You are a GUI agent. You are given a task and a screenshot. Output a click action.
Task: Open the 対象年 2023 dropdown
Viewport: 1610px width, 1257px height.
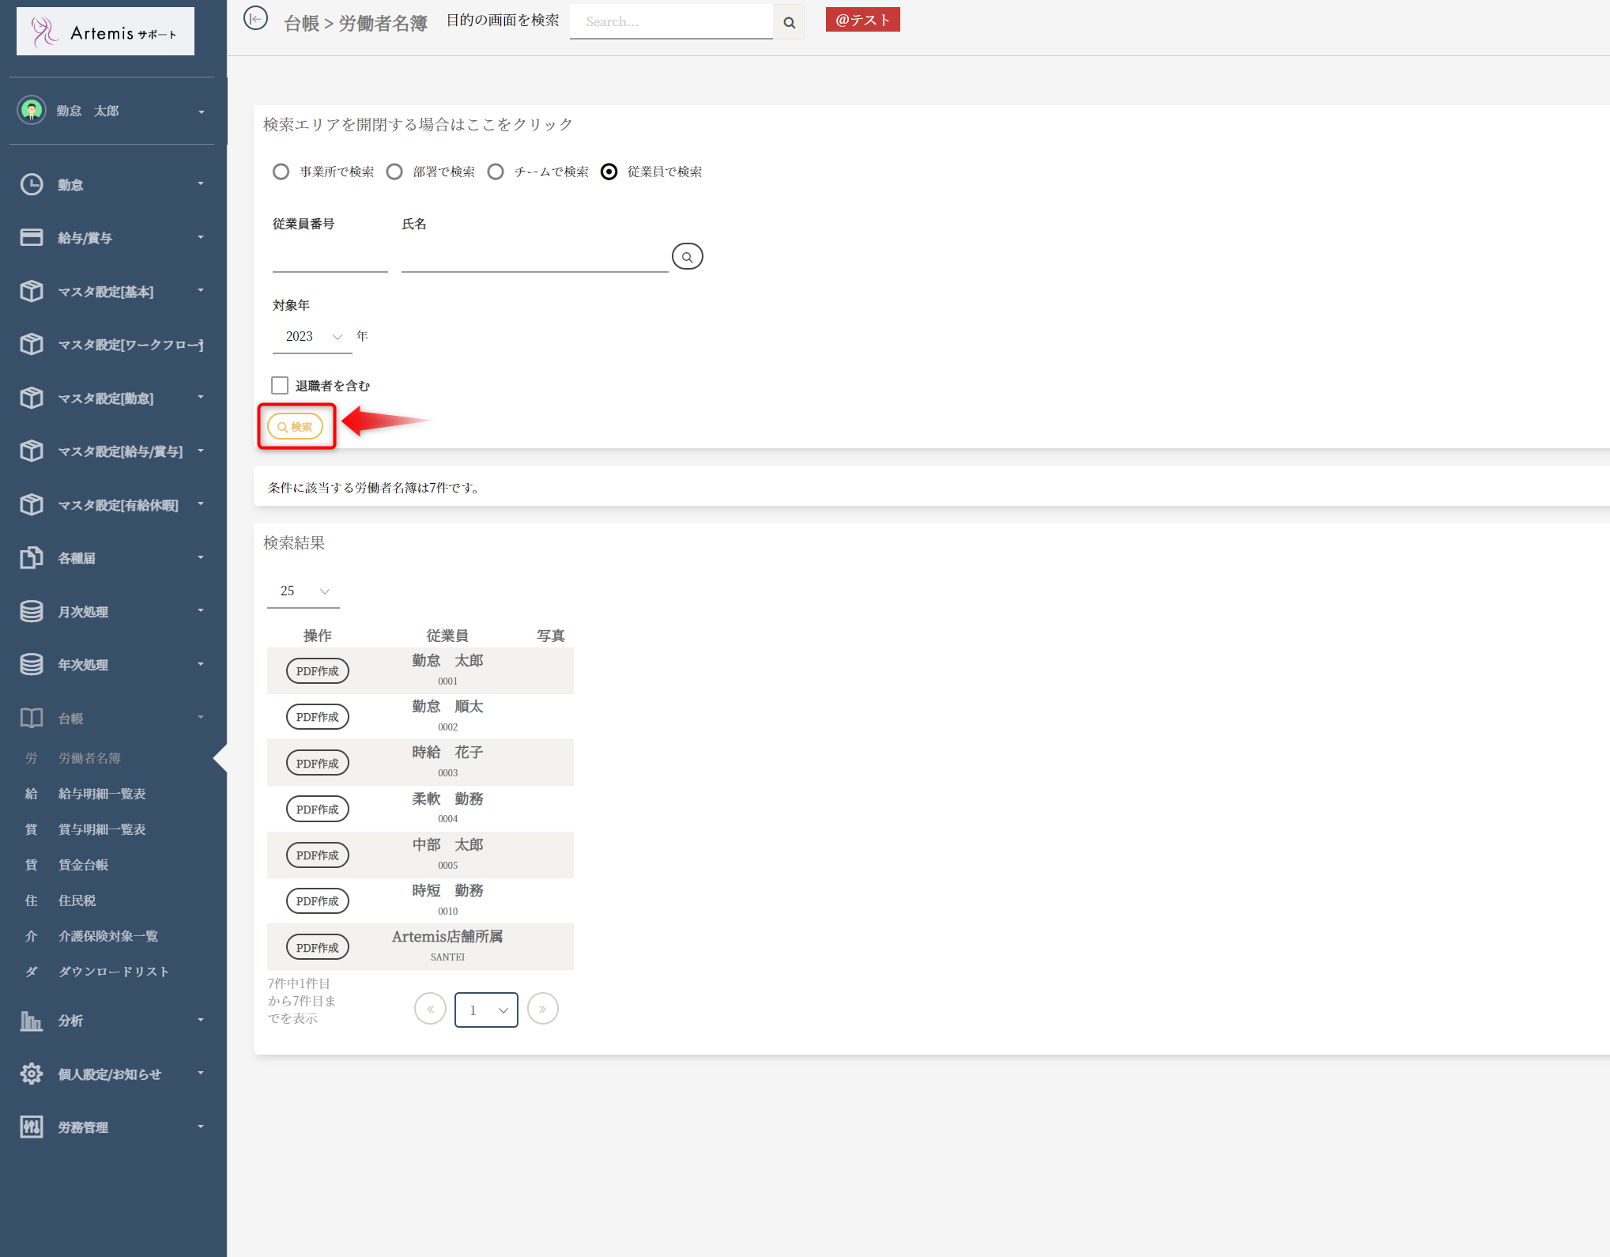(313, 337)
